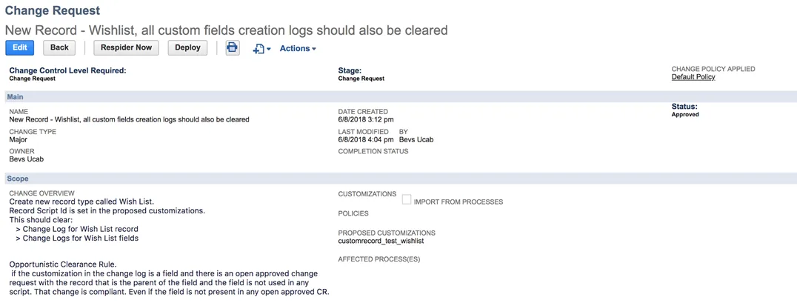Click the Stage value Change Request
The image size is (797, 303).
tap(361, 79)
